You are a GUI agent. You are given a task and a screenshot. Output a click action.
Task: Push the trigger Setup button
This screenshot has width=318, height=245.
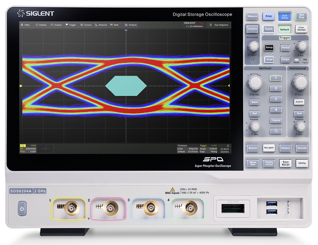pos(269,48)
